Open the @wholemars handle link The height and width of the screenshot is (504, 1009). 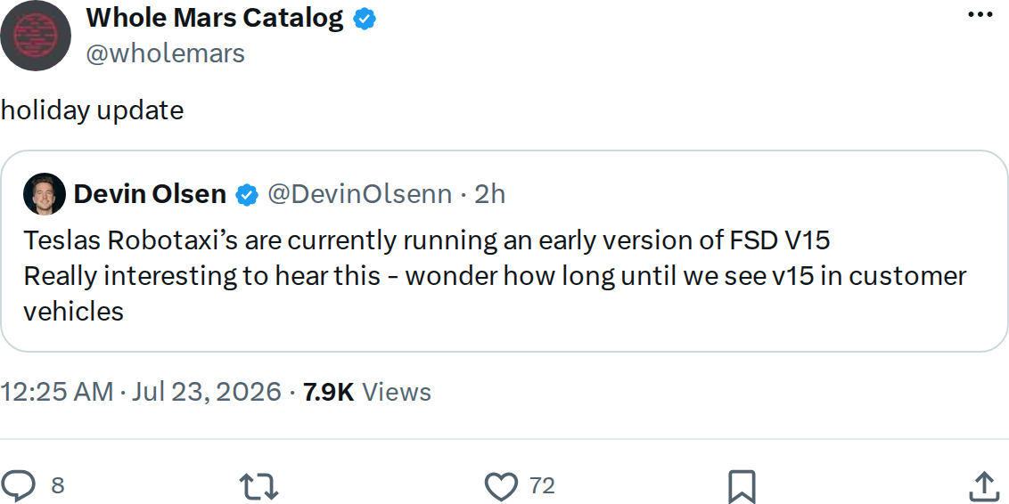click(166, 53)
